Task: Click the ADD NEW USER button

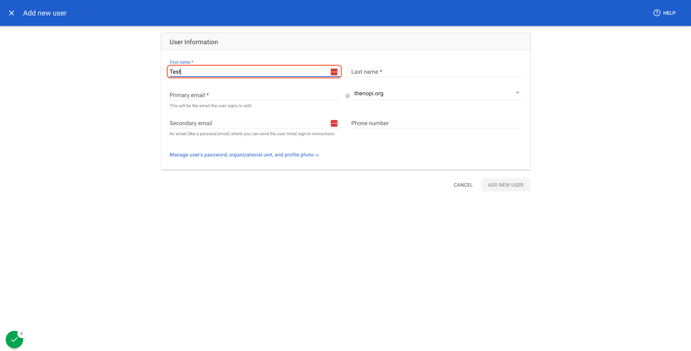Action: tap(506, 185)
